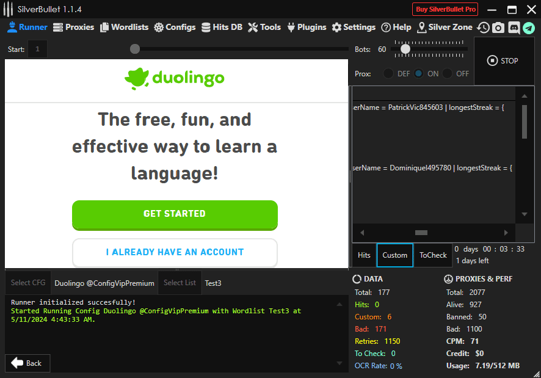The image size is (541, 378).
Task: Click Buy SilverBullet Pro button
Action: 445,9
